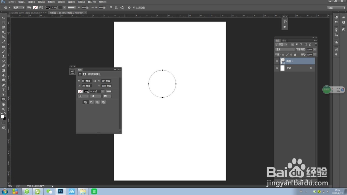
Task: Toggle link width and height in options bar
Action: pos(92,8)
